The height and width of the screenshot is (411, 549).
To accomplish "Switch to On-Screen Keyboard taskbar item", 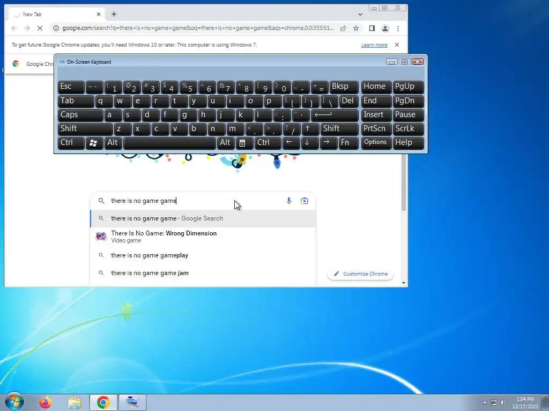I will point(132,402).
